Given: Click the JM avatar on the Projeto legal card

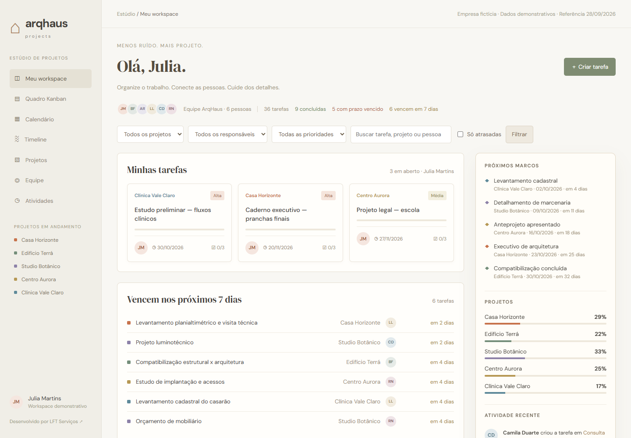Looking at the screenshot, I should [363, 239].
